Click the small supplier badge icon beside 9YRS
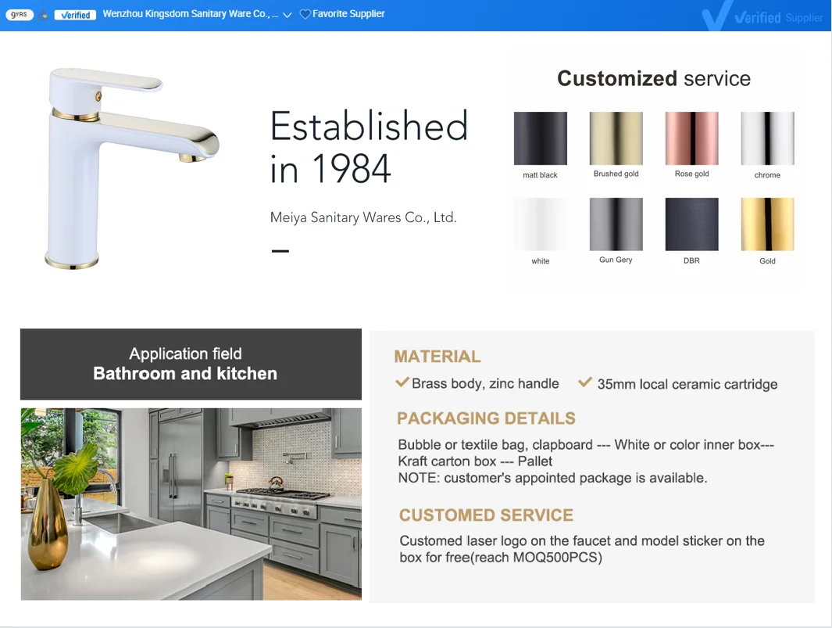 (45, 15)
